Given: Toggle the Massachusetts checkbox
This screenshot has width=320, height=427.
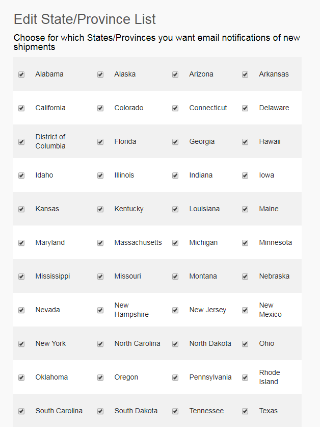Looking at the screenshot, I should tap(100, 243).
